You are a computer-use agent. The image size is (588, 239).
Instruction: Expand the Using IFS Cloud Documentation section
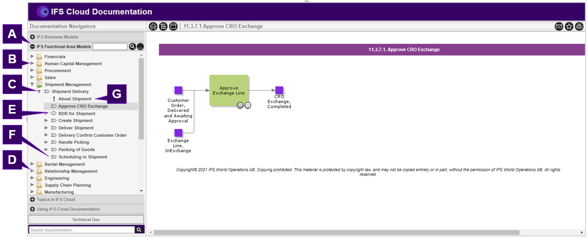tap(32, 209)
